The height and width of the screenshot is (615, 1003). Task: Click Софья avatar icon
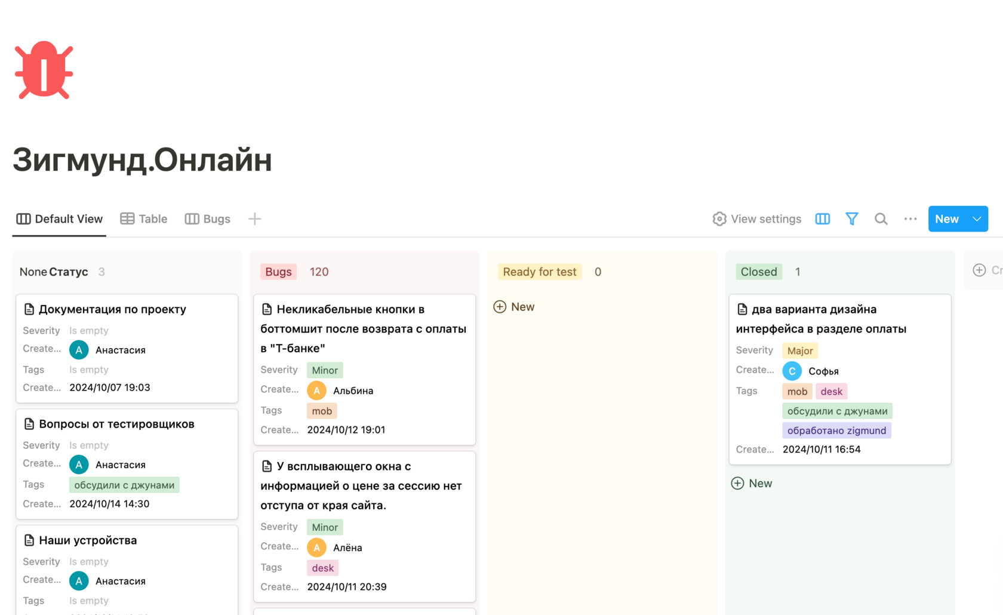click(792, 371)
